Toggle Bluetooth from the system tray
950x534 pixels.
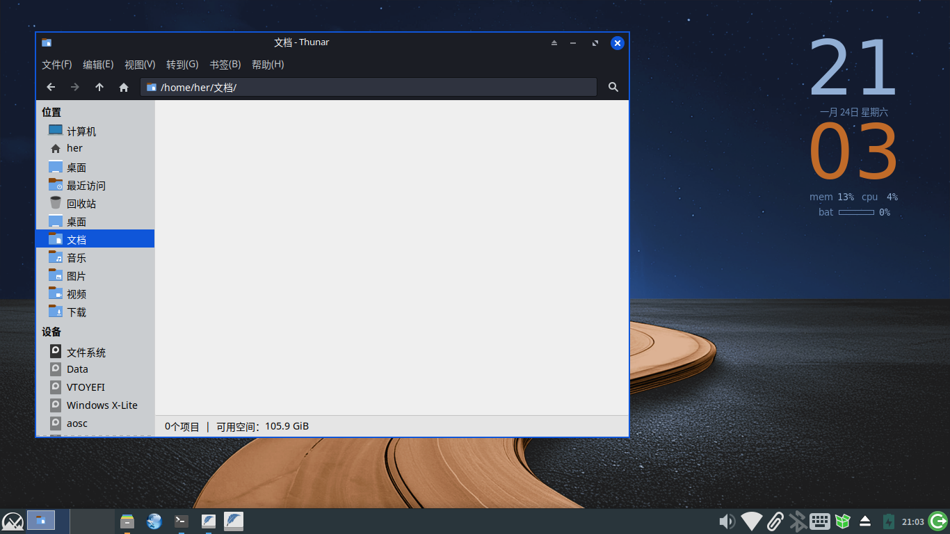(x=798, y=521)
